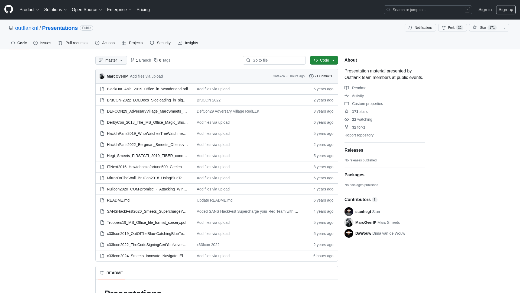Image resolution: width=520 pixels, height=293 pixels.
Task: Switch to the Issues tab
Action: [x=42, y=43]
